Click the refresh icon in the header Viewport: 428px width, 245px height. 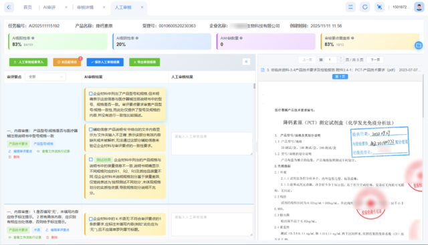tap(365, 7)
